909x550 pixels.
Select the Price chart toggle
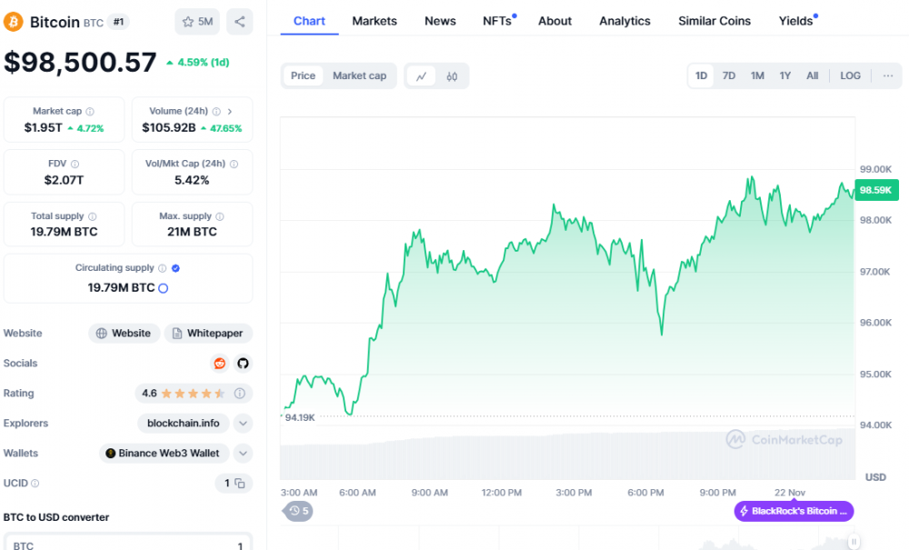tap(303, 76)
